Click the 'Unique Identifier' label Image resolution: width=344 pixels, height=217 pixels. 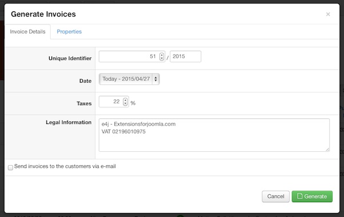pos(70,58)
